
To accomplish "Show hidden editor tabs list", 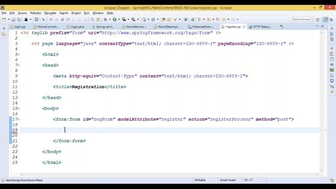I will coord(281,27).
